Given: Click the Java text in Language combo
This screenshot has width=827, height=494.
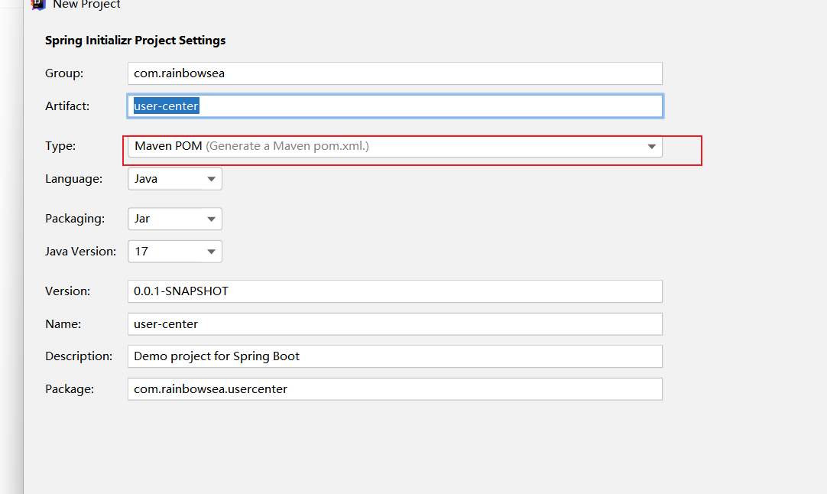Looking at the screenshot, I should tap(146, 179).
